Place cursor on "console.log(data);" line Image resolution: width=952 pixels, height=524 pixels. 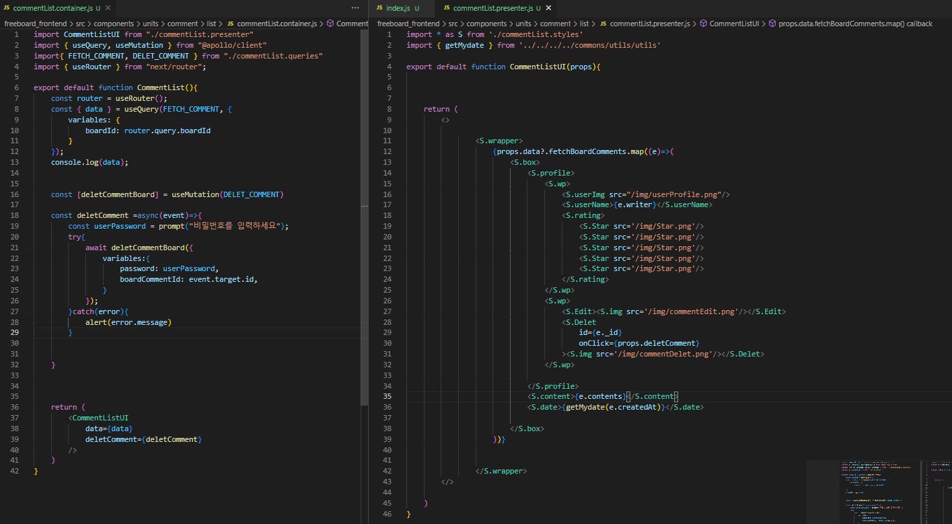coord(89,162)
